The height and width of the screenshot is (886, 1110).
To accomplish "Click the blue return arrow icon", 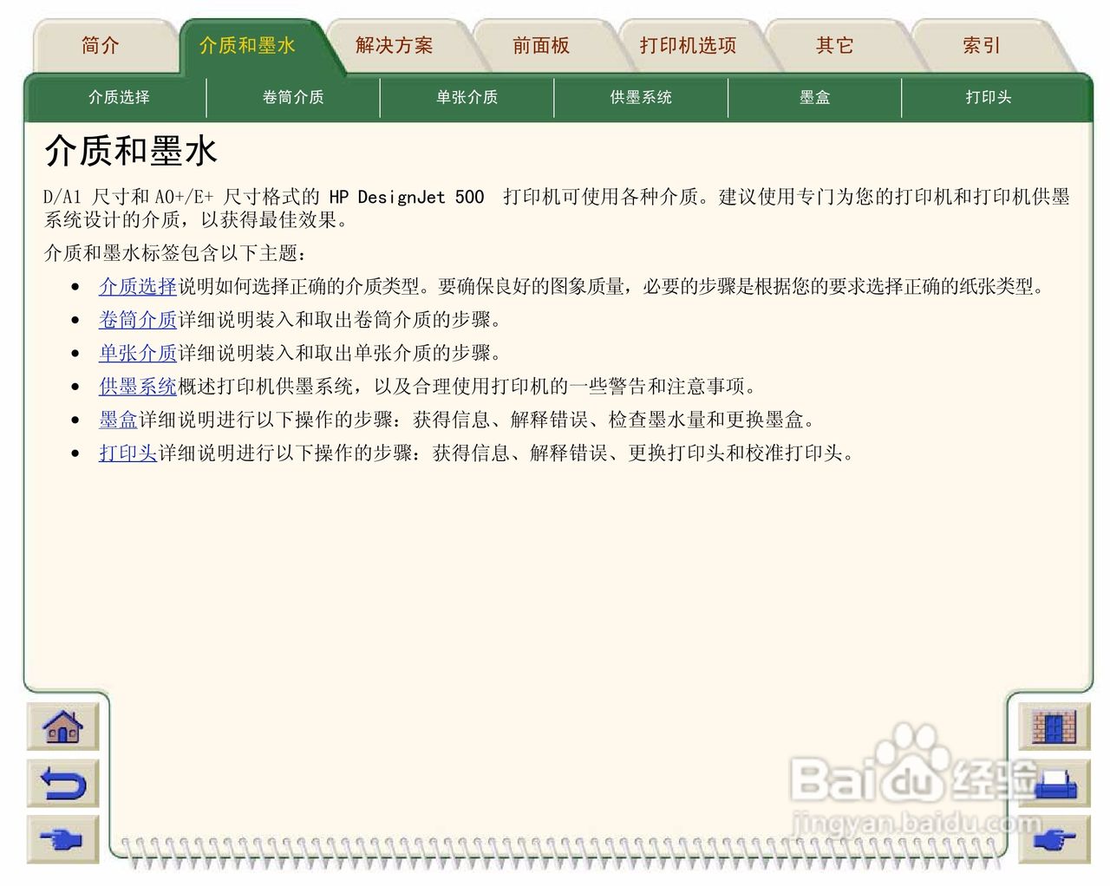I will point(62,784).
